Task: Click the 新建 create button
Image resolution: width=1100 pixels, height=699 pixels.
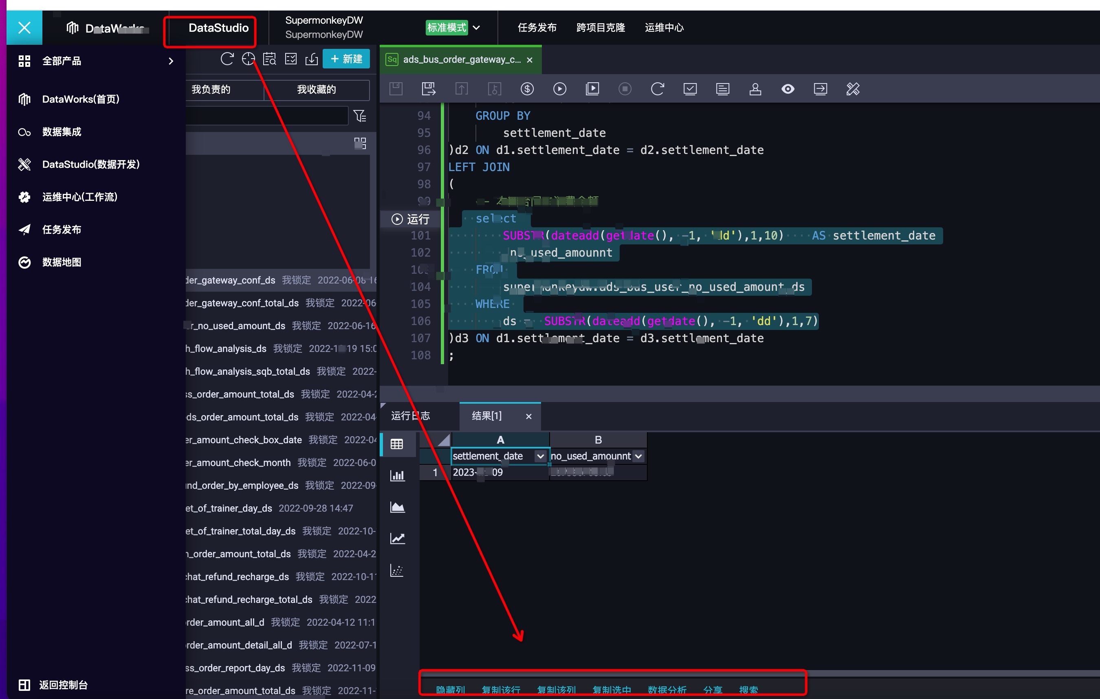Action: pos(346,59)
